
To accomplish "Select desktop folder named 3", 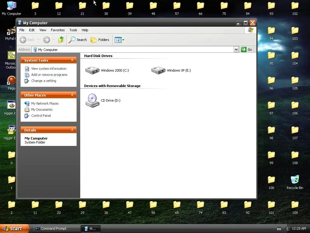I will tap(35, 8).
